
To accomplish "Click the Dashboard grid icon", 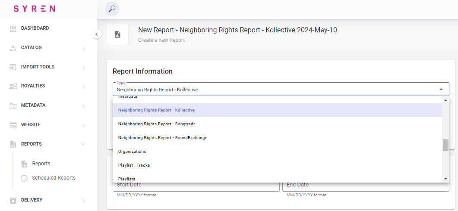I will pyautogui.click(x=13, y=28).
